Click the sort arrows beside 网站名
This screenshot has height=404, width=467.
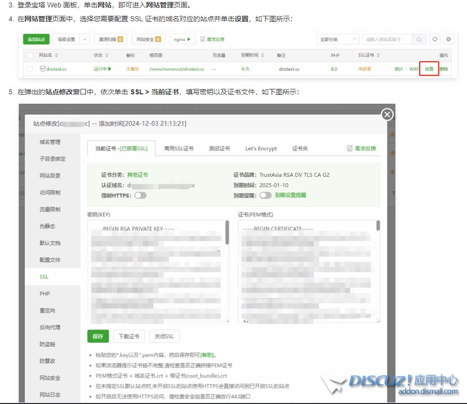click(56, 55)
